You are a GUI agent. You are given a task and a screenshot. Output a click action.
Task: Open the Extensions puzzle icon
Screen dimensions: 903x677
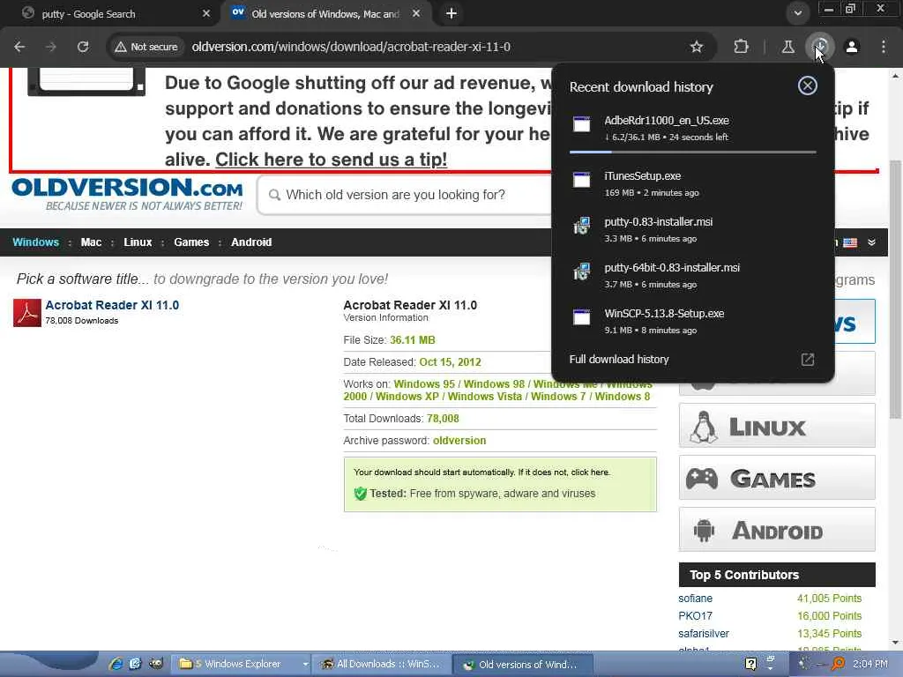[741, 47]
